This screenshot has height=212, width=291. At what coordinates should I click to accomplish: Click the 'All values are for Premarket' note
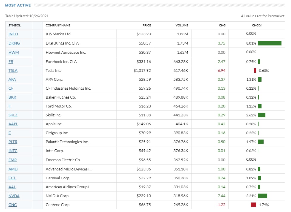pos(263,16)
